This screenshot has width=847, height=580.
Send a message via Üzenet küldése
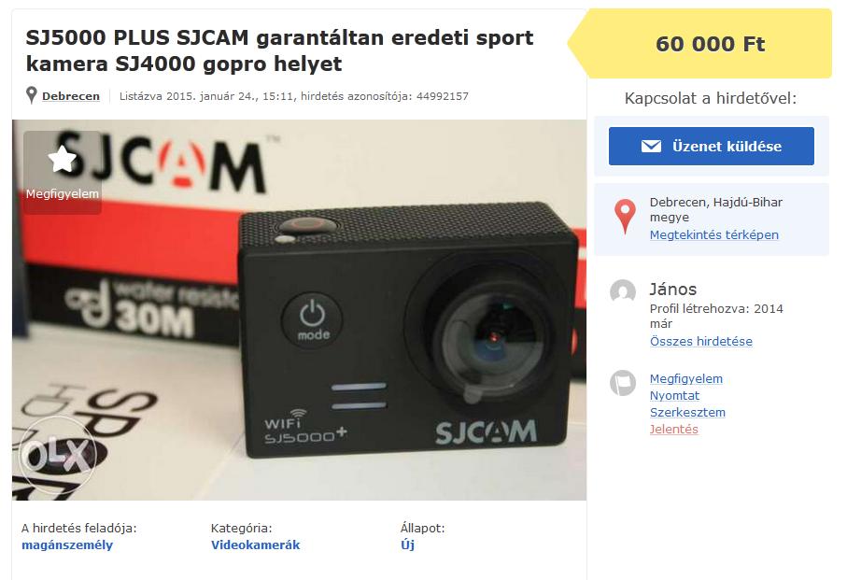[711, 146]
